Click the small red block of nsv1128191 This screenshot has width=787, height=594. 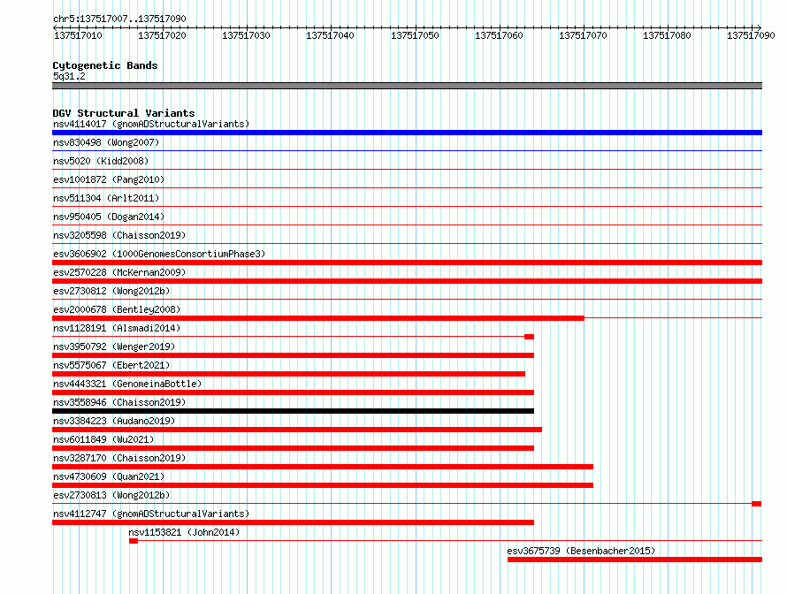tap(529, 337)
